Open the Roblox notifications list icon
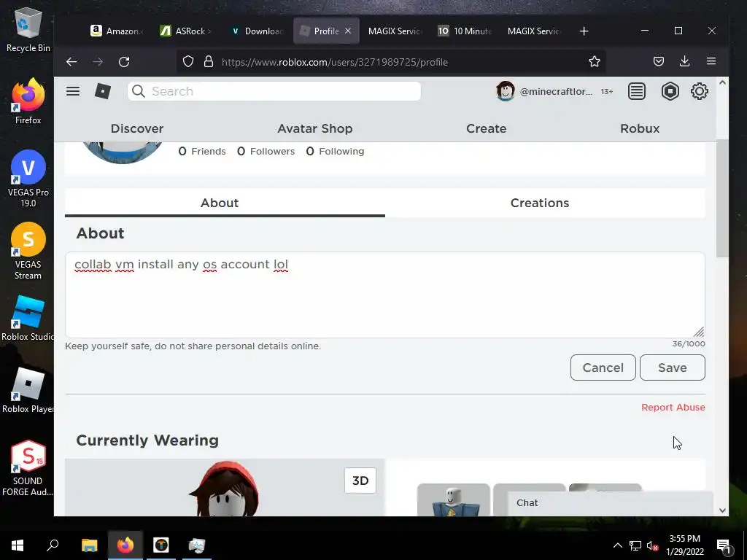The height and width of the screenshot is (560, 747). click(636, 91)
